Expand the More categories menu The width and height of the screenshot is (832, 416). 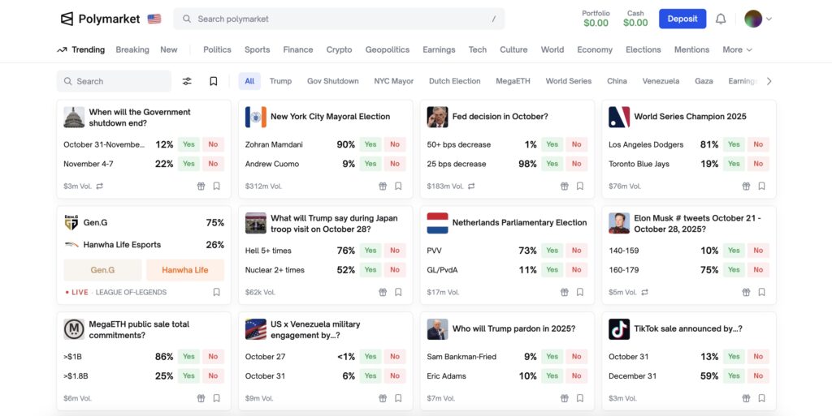coord(737,49)
